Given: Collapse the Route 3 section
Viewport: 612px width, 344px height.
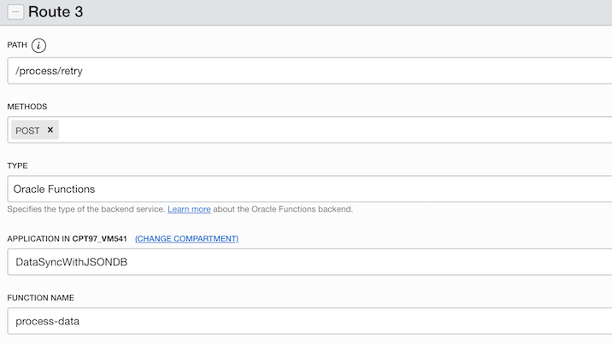Looking at the screenshot, I should pos(14,12).
